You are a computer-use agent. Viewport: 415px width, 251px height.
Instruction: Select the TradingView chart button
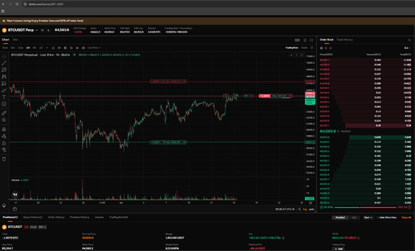[x=292, y=48]
